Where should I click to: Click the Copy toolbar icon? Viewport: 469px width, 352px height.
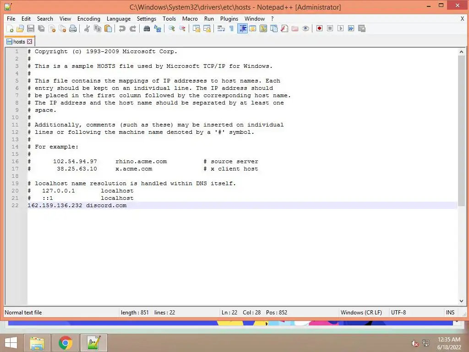tap(98, 28)
